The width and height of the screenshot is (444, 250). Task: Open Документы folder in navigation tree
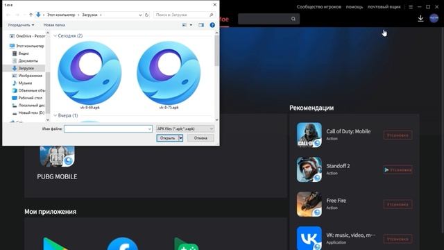25,60
